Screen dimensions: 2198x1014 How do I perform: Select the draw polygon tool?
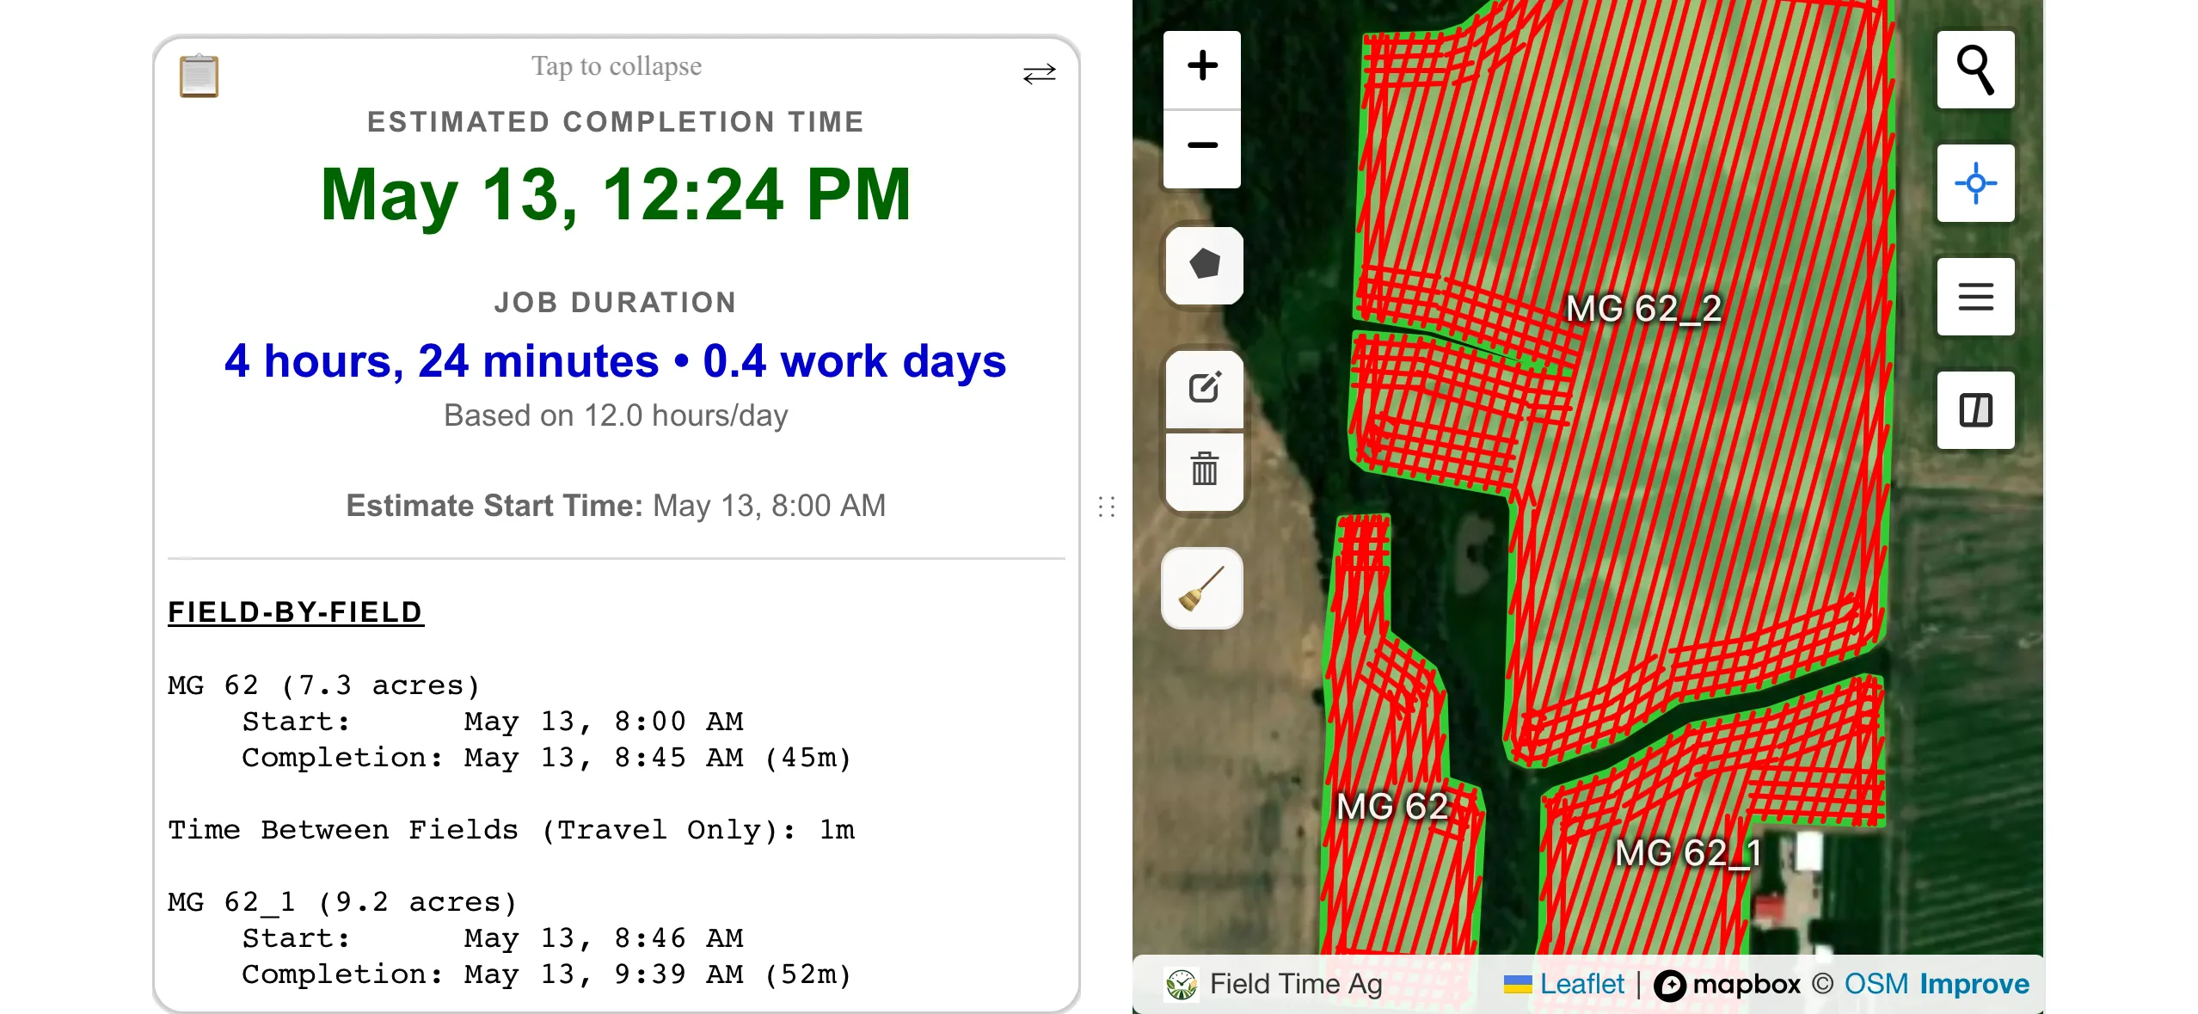[x=1204, y=265]
